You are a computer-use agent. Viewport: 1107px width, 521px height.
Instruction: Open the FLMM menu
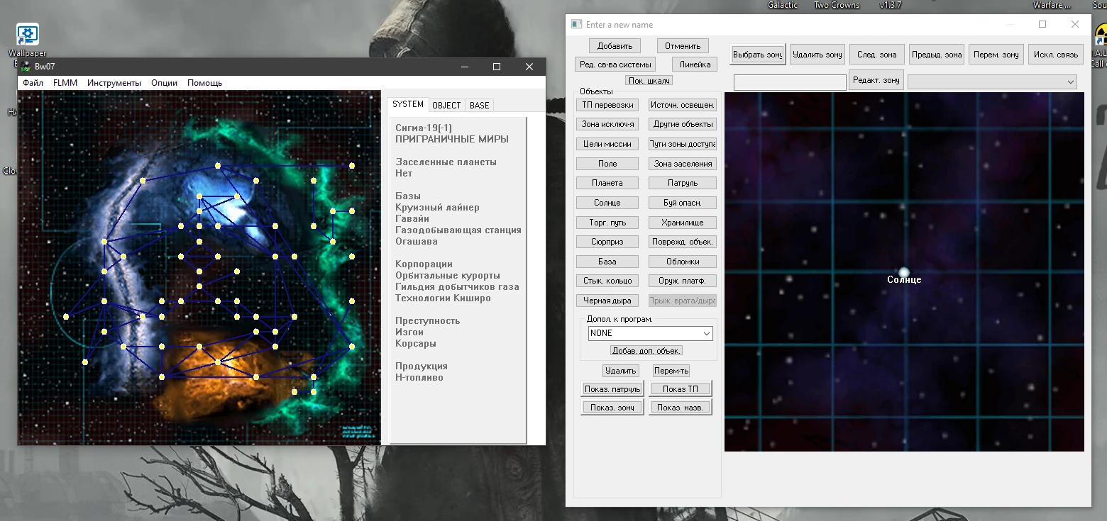[65, 83]
